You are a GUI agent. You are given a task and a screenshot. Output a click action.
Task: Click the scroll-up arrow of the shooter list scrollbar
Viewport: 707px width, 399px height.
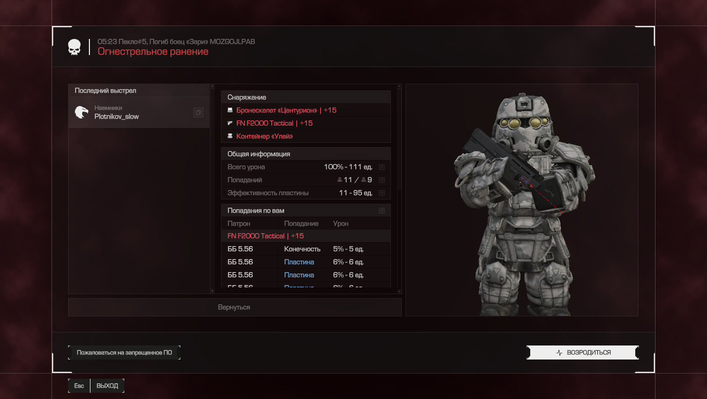[212, 86]
